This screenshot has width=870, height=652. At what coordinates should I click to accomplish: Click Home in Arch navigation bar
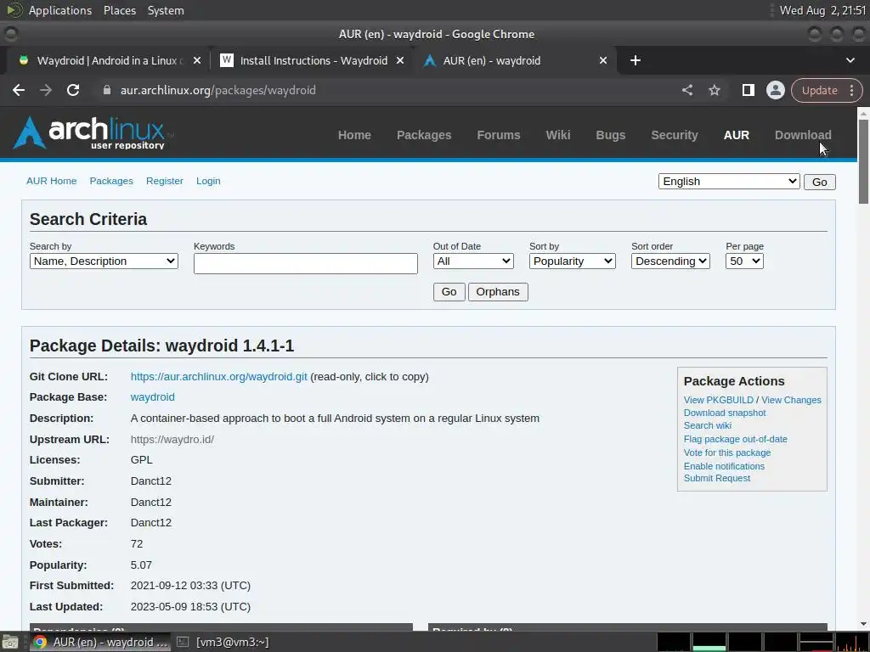pos(354,135)
